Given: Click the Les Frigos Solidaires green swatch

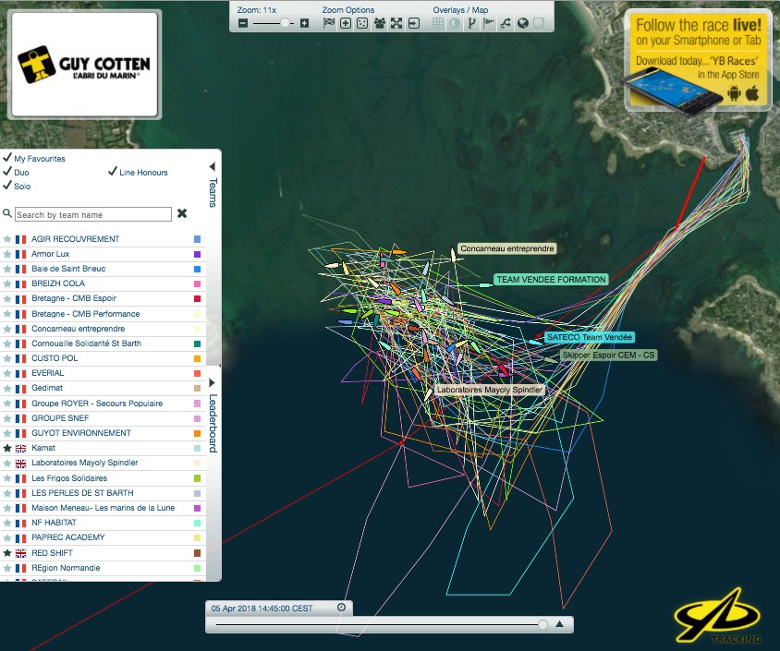Looking at the screenshot, I should [197, 478].
